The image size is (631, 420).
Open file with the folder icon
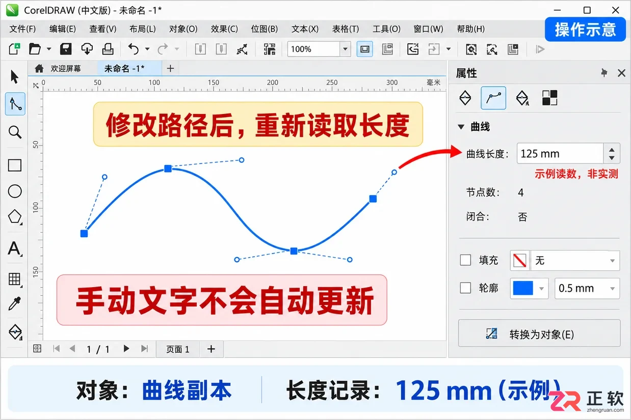tap(35, 49)
